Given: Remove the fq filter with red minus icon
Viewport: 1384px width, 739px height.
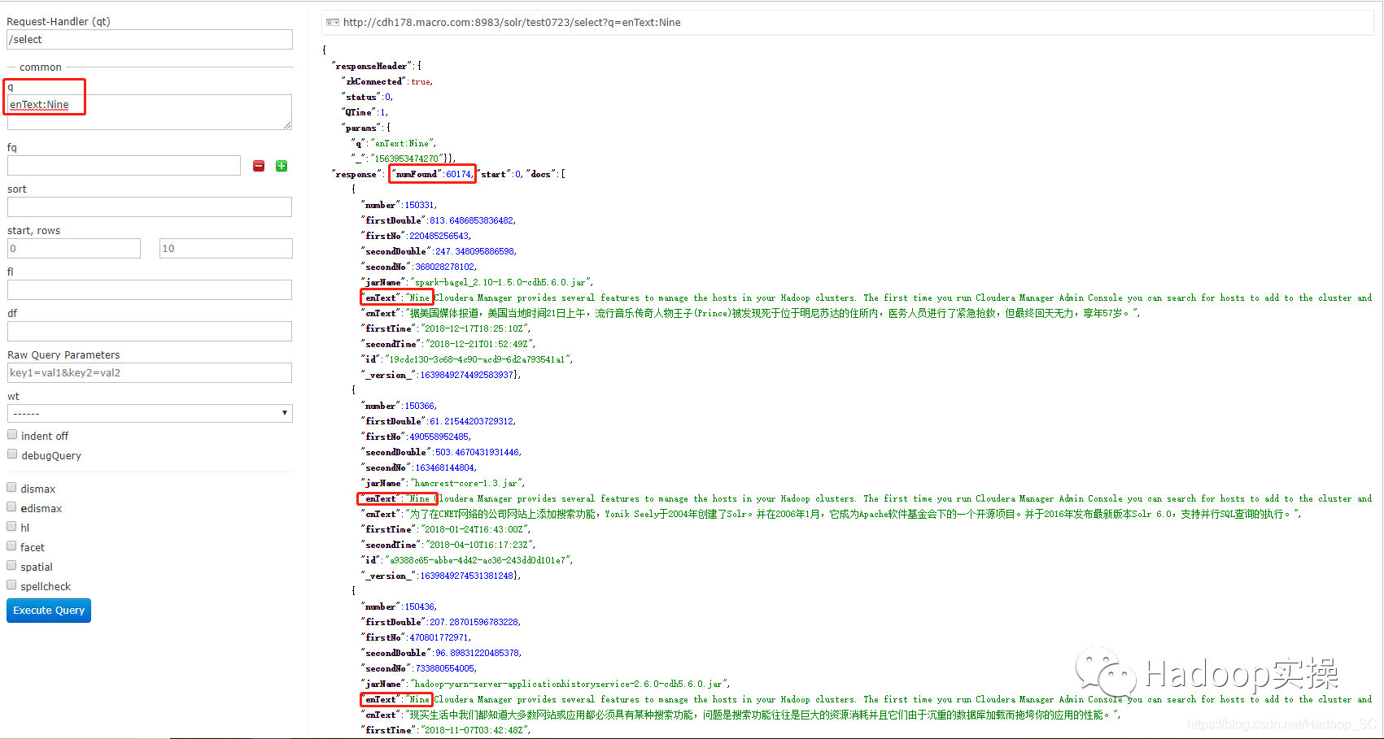Looking at the screenshot, I should point(259,166).
